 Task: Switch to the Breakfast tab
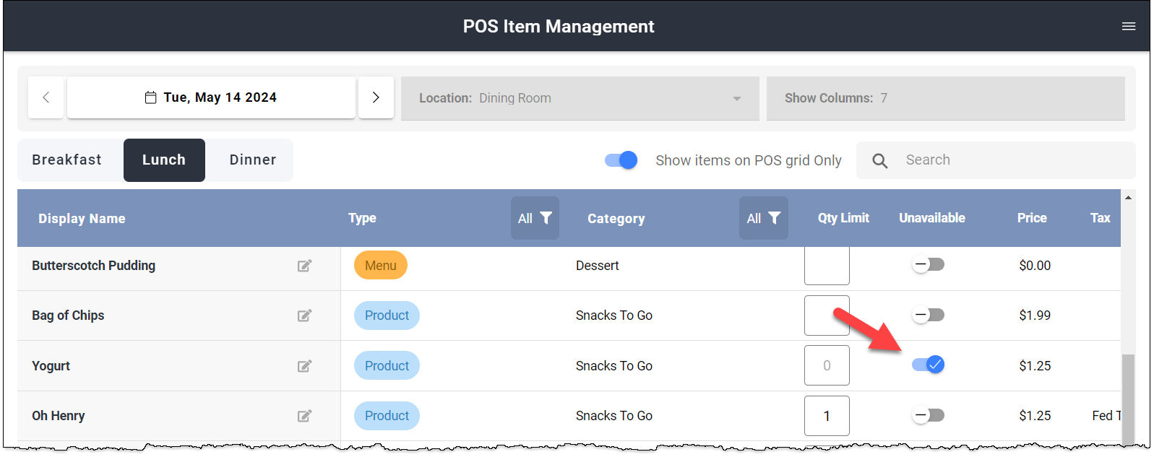[x=66, y=160]
